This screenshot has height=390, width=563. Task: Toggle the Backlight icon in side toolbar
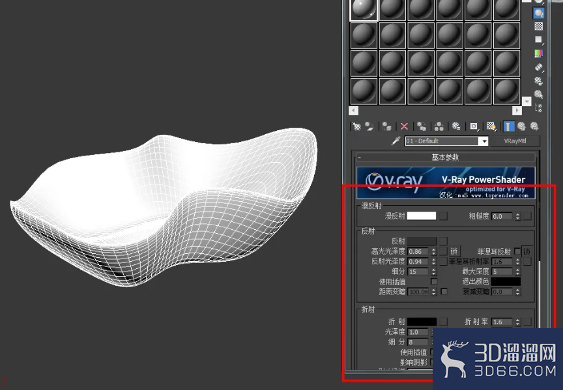coord(539,13)
